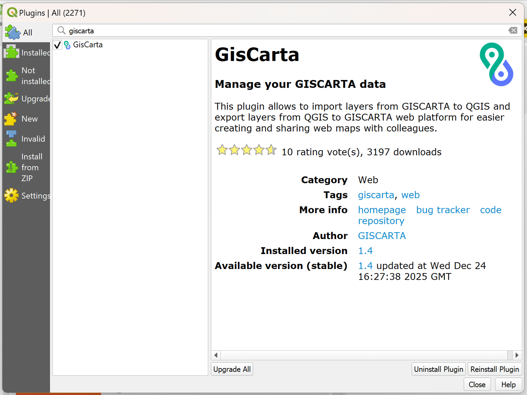Click the Settings gear icon
Viewport: 527px width, 395px height.
[12, 195]
